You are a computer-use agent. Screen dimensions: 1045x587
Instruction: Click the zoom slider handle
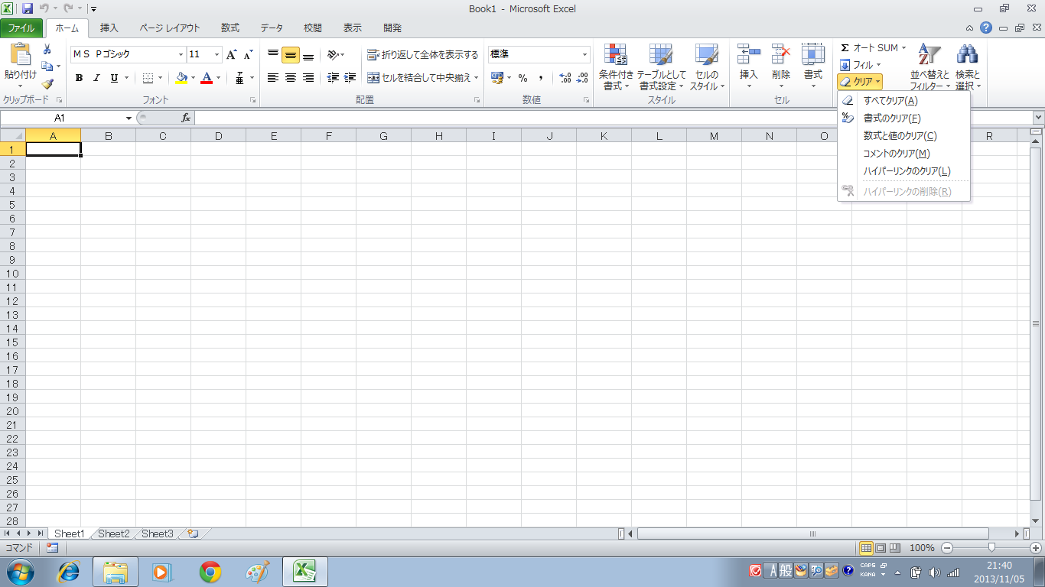pyautogui.click(x=991, y=547)
